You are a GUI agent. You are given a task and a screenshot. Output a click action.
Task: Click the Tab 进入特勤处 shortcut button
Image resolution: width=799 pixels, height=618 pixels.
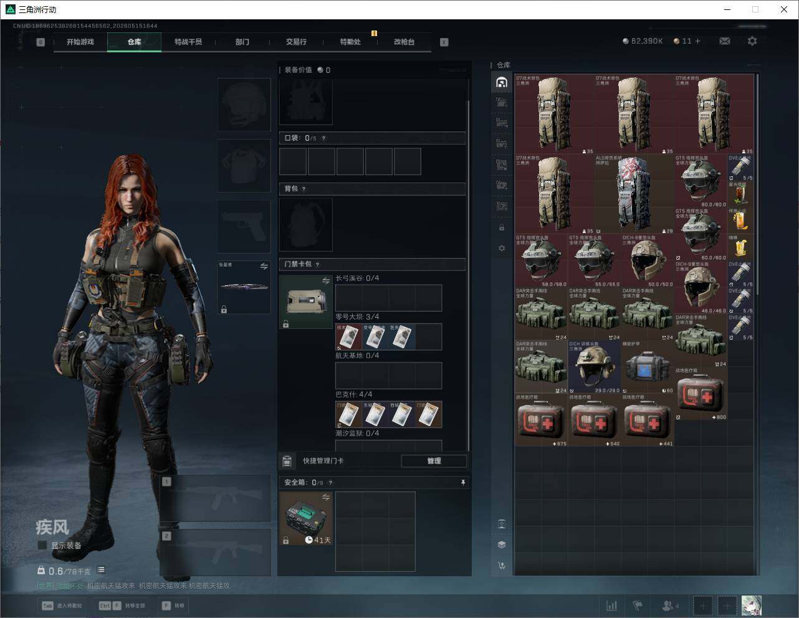click(x=62, y=606)
